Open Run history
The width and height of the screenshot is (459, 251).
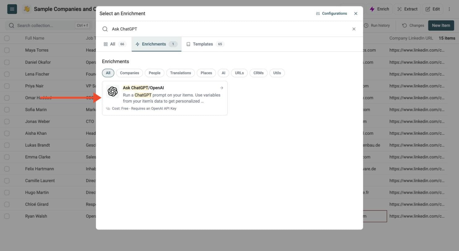[377, 25]
